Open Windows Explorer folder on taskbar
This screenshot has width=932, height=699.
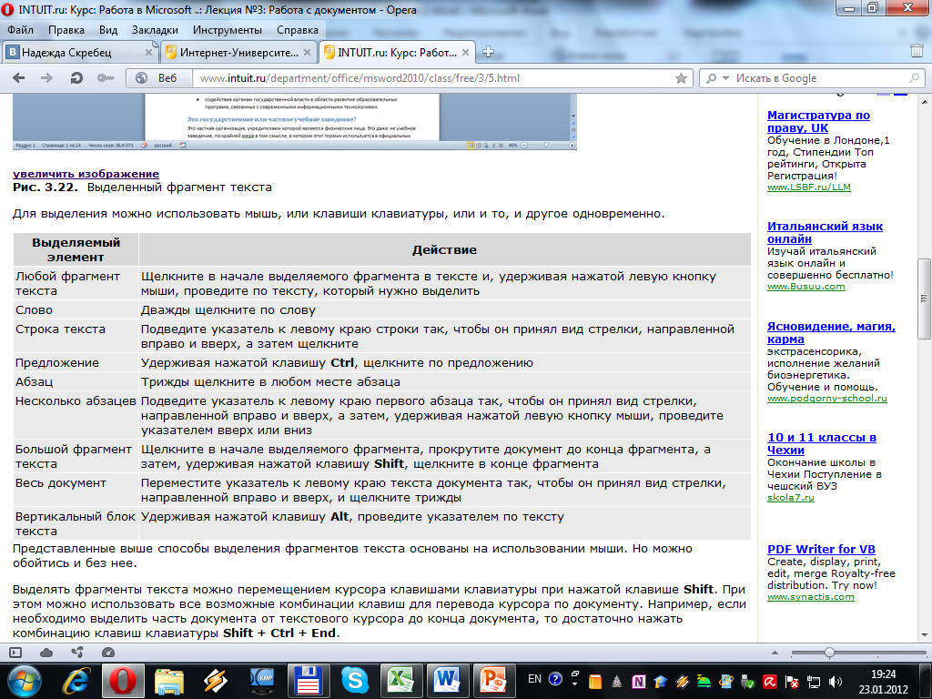[169, 681]
